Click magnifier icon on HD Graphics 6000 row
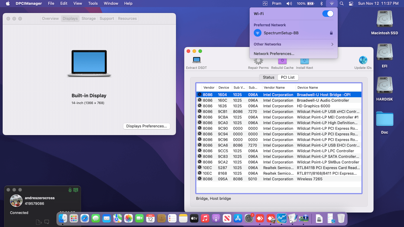The image size is (404, 227). (x=200, y=106)
